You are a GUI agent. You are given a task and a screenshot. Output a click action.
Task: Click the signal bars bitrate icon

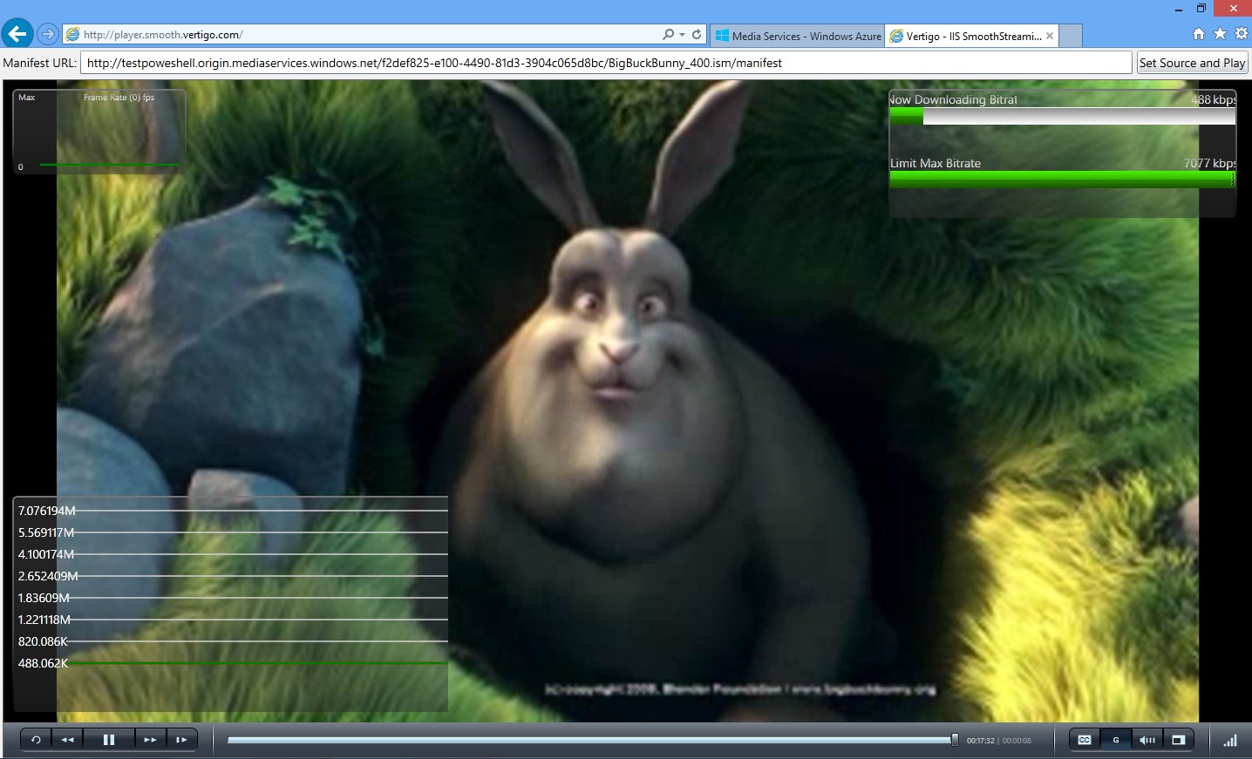coord(1230,741)
